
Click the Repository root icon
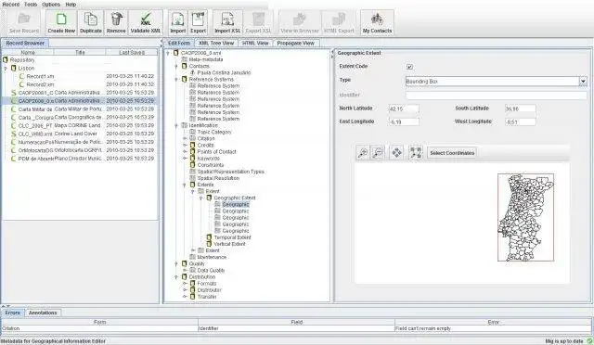(x=6, y=60)
